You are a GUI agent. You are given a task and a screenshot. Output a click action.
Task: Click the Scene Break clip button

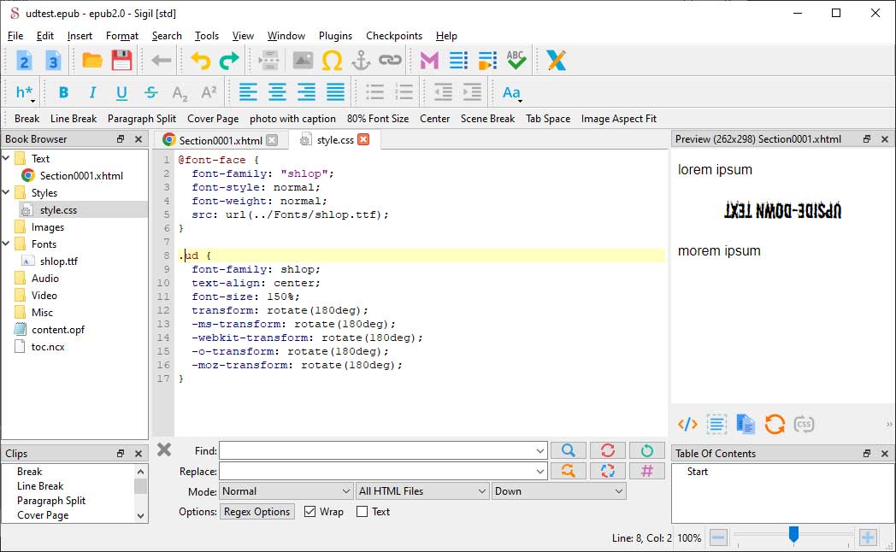(x=487, y=119)
